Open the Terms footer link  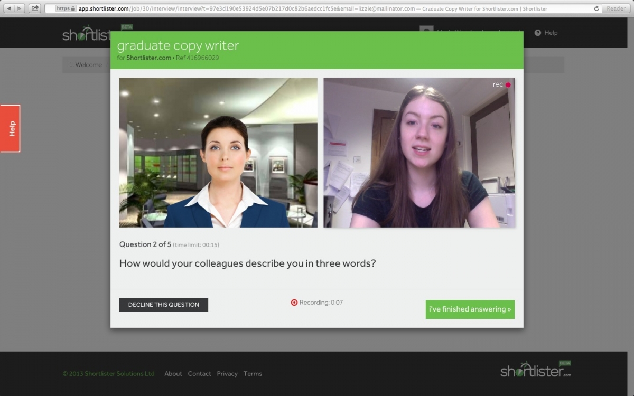(x=253, y=374)
